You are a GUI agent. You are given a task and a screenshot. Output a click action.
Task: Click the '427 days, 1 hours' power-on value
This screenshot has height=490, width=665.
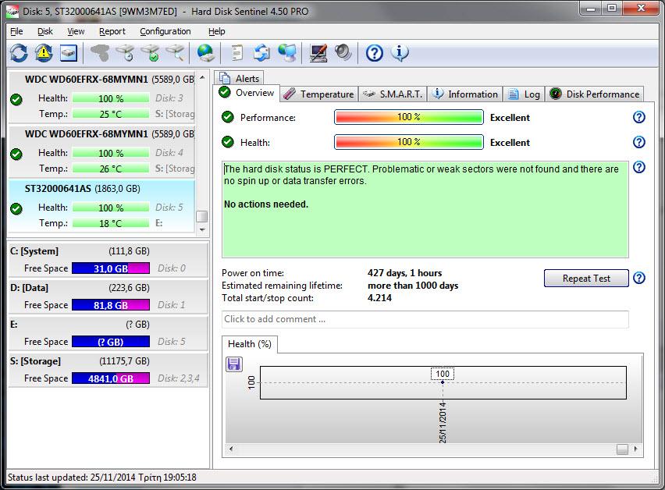(404, 273)
